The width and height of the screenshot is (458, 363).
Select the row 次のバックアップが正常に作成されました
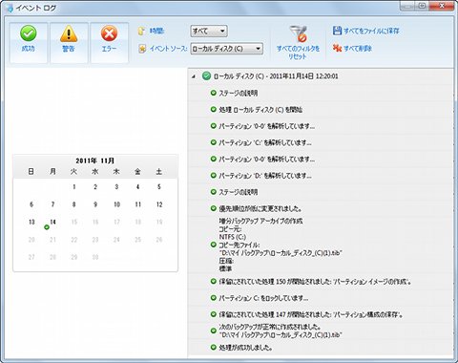(x=321, y=331)
